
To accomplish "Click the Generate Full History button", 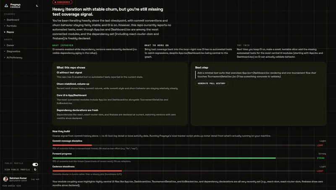I will pyautogui.click(x=211, y=83).
